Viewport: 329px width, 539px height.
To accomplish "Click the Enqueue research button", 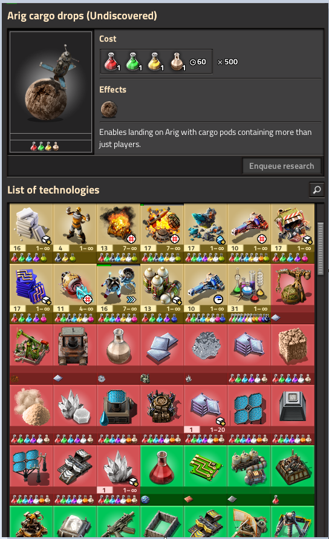I will coord(282,166).
